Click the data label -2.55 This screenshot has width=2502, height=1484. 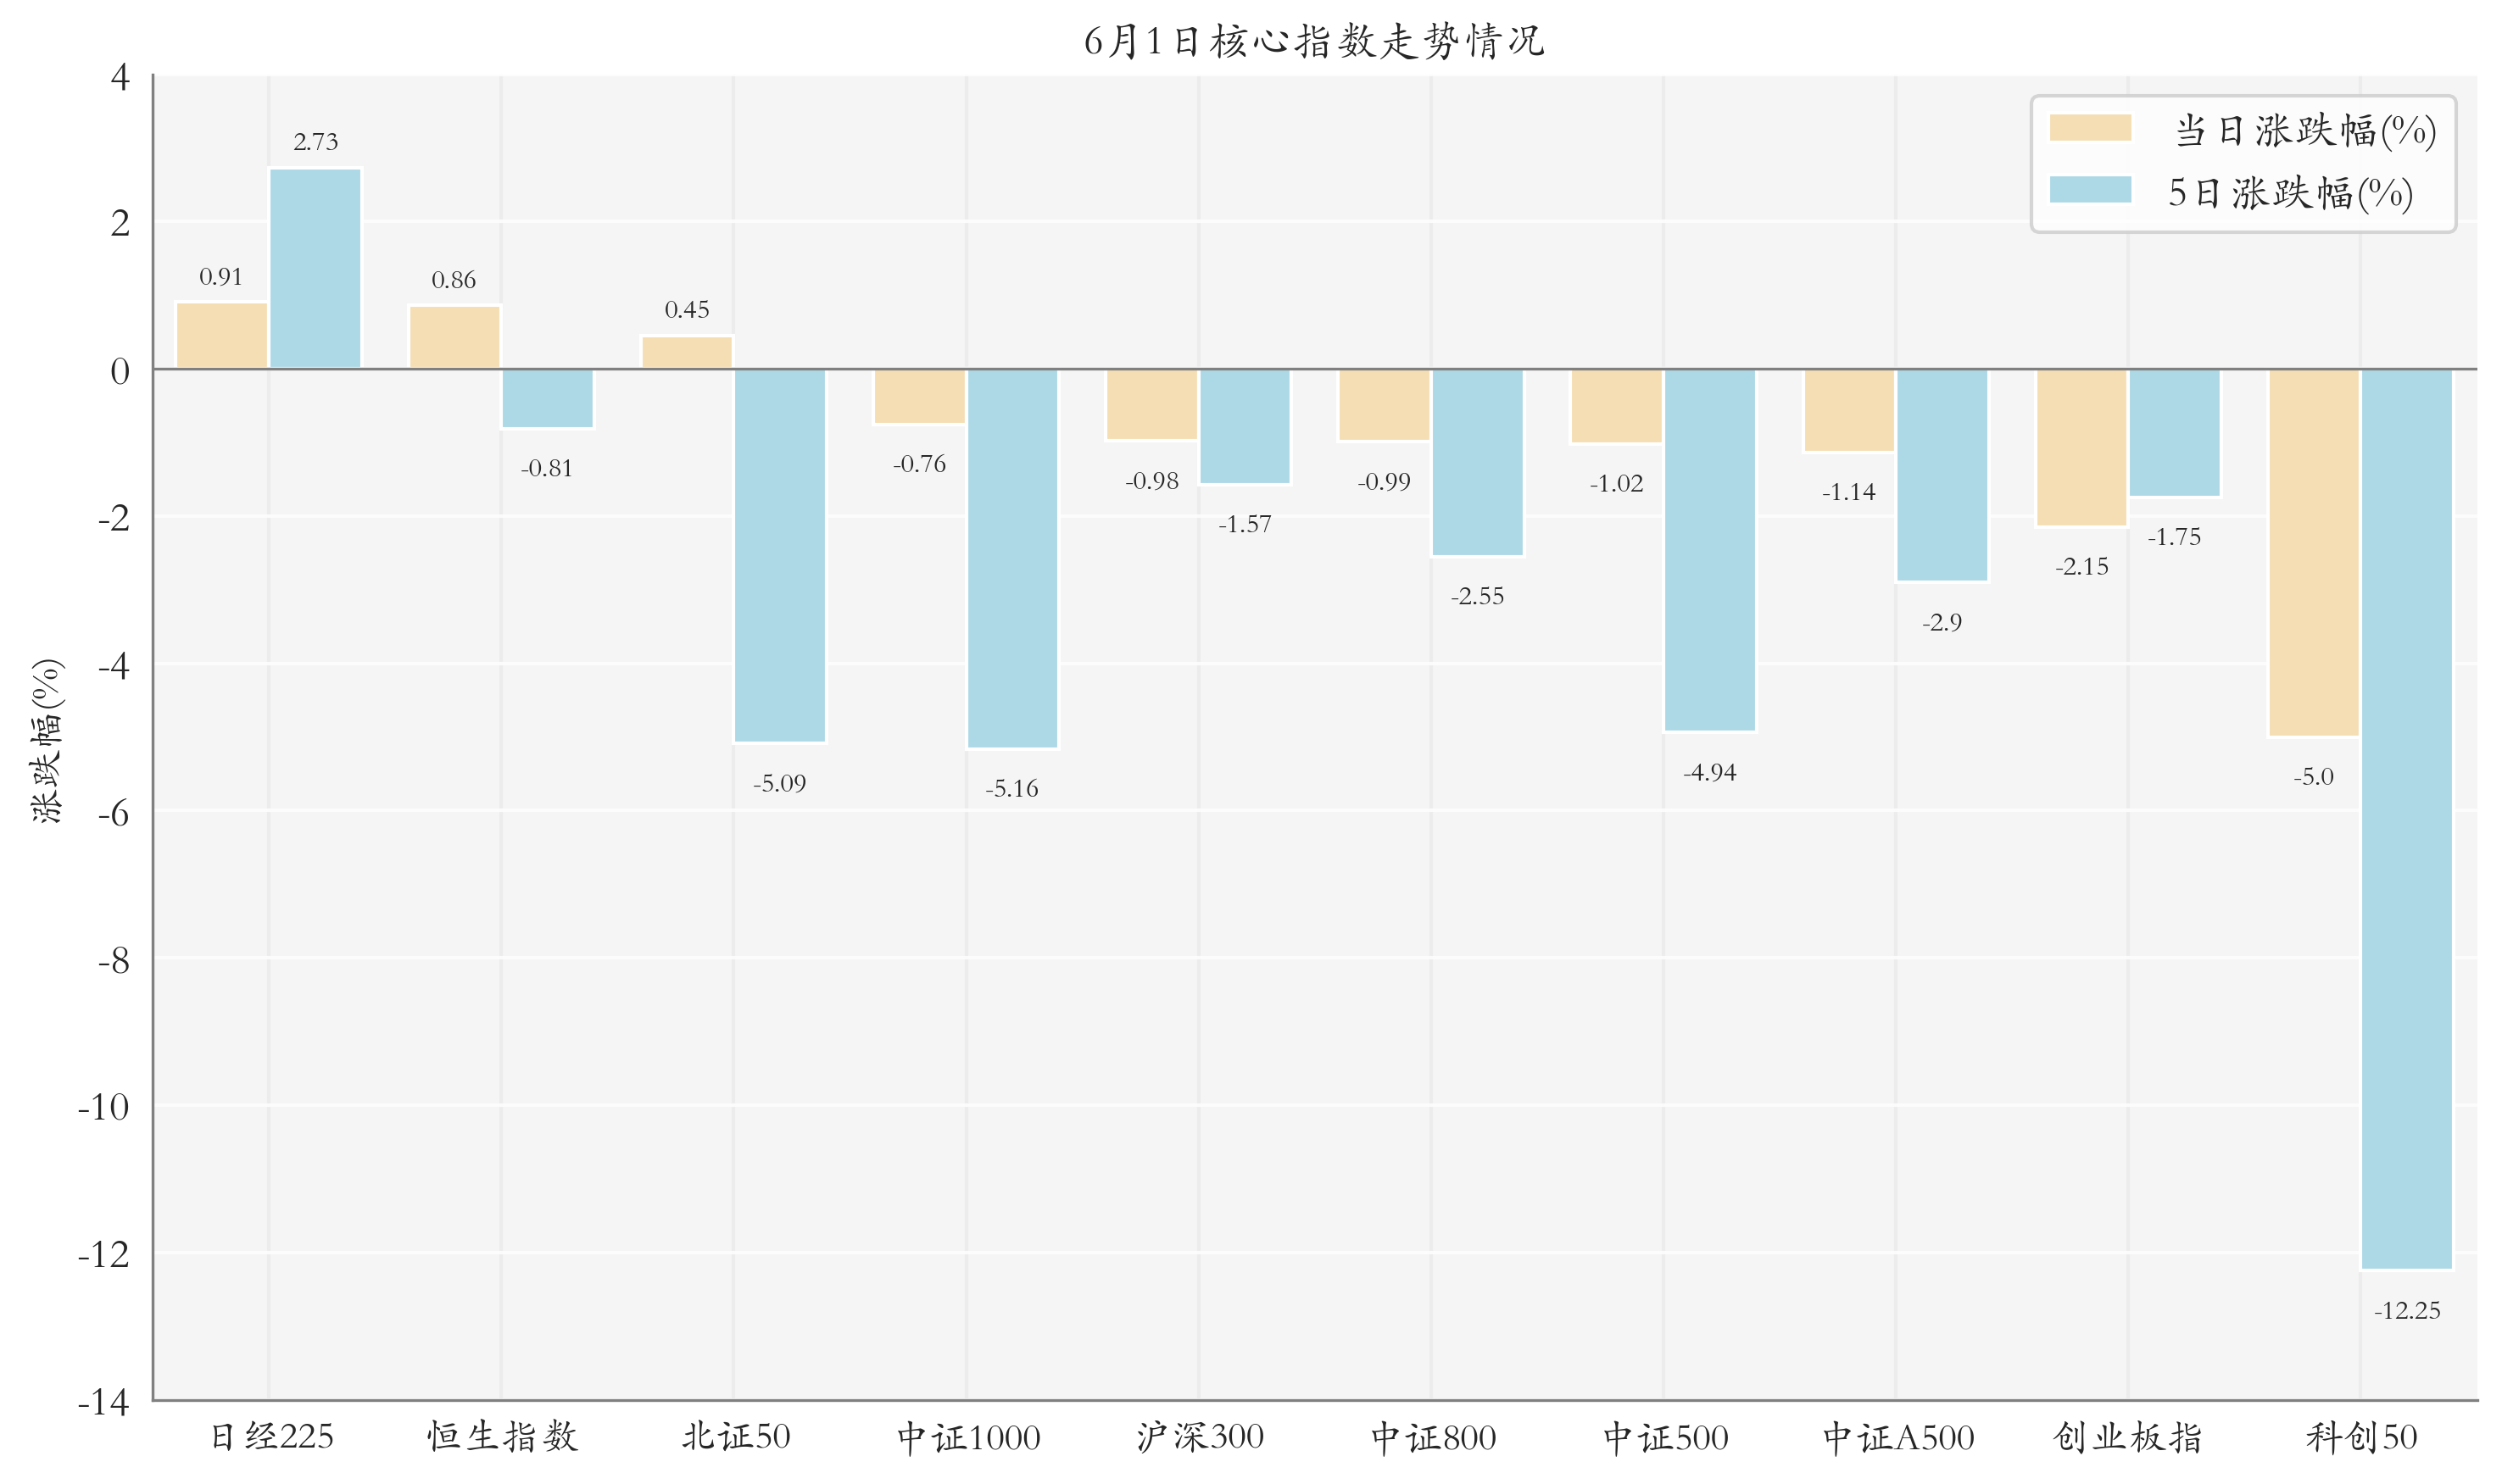tap(1478, 596)
